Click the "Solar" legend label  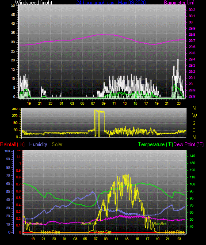[57, 144]
